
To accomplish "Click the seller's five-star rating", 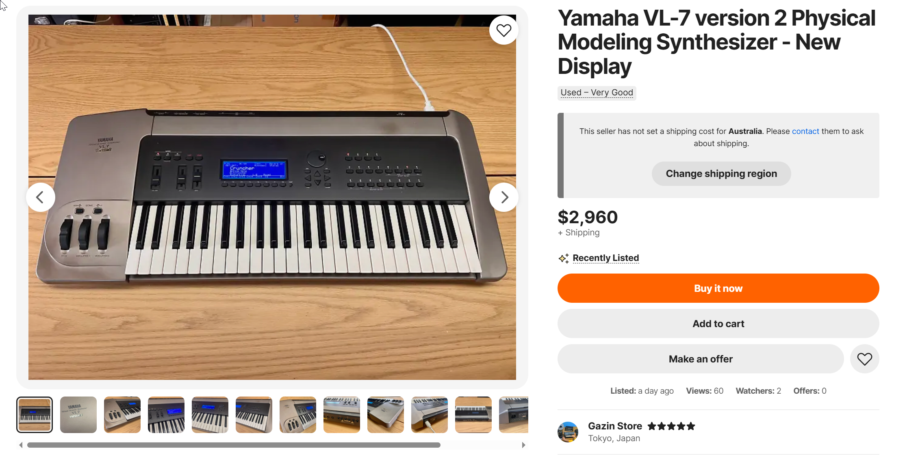I will pos(671,426).
